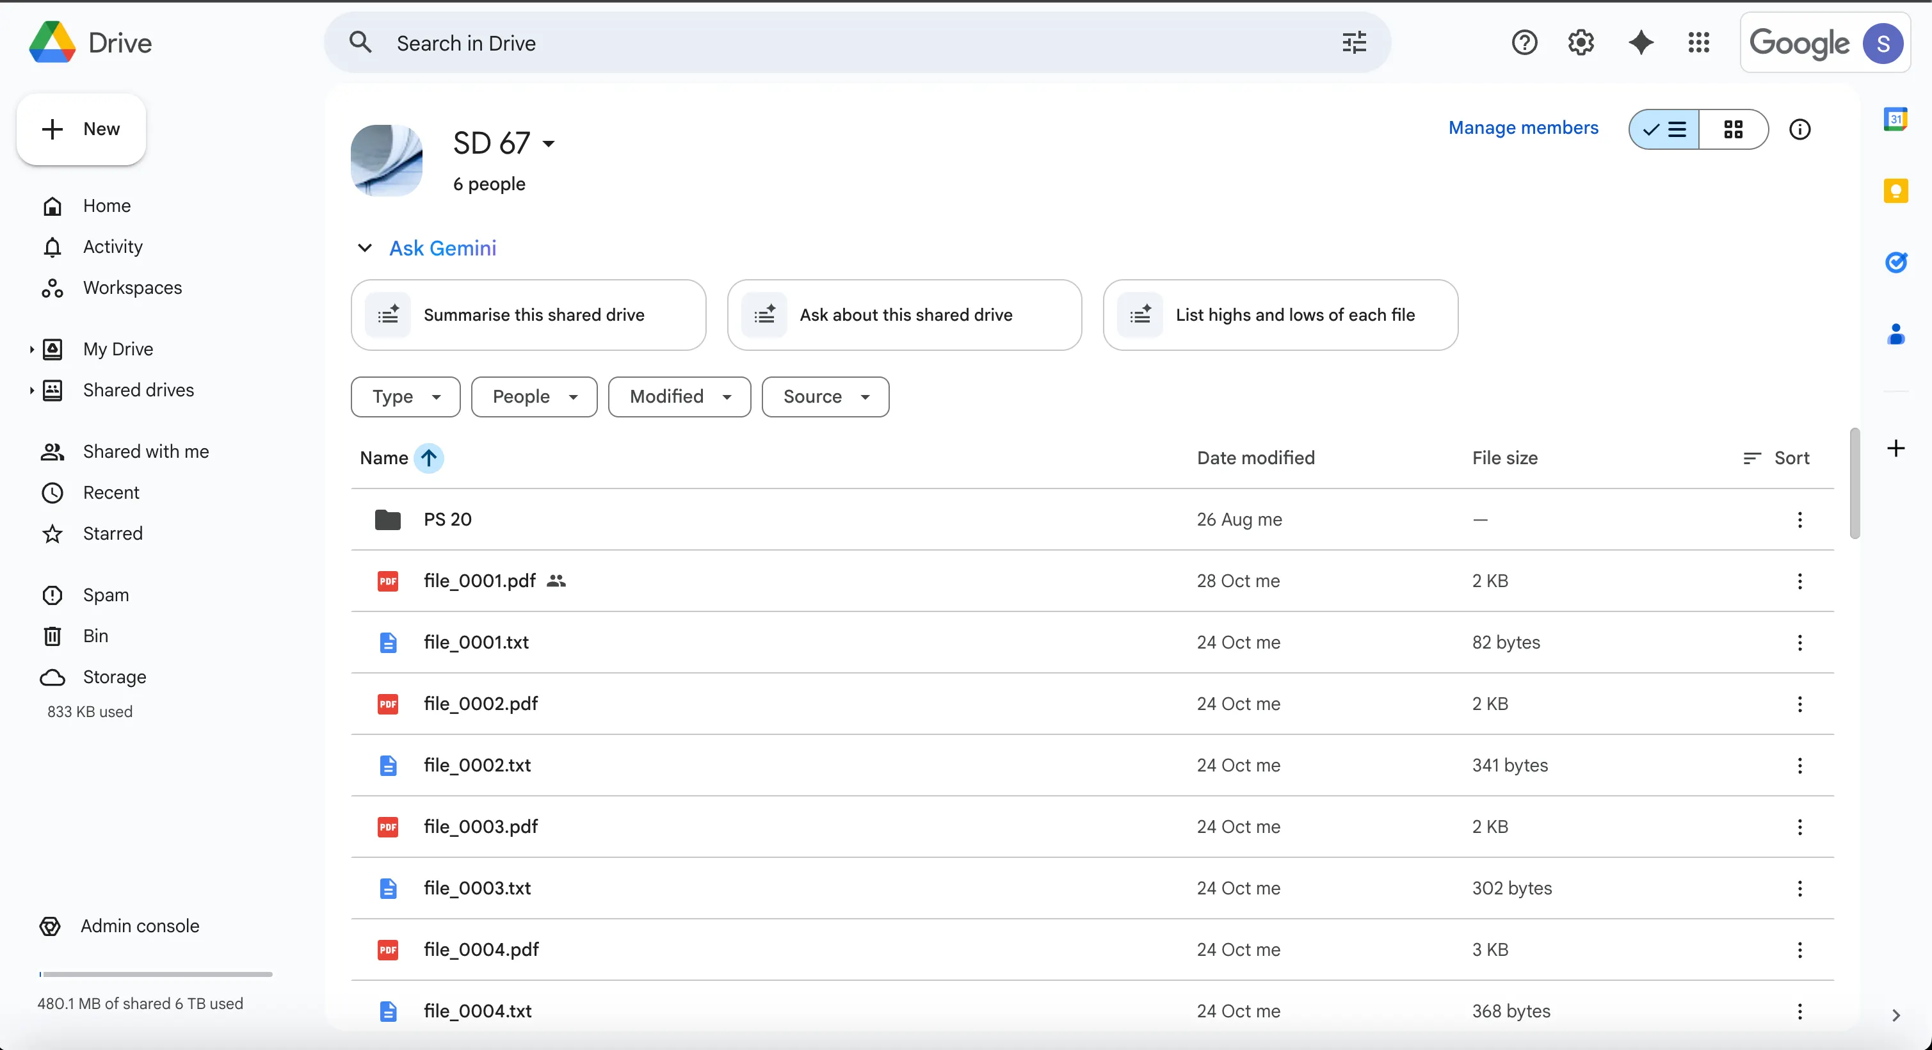Viewport: 1932px width, 1050px height.
Task: Open Google Tasks side panel
Action: pyautogui.click(x=1896, y=262)
